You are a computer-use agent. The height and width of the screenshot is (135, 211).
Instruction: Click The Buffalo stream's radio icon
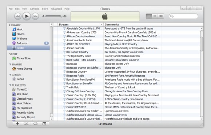click(x=64, y=88)
